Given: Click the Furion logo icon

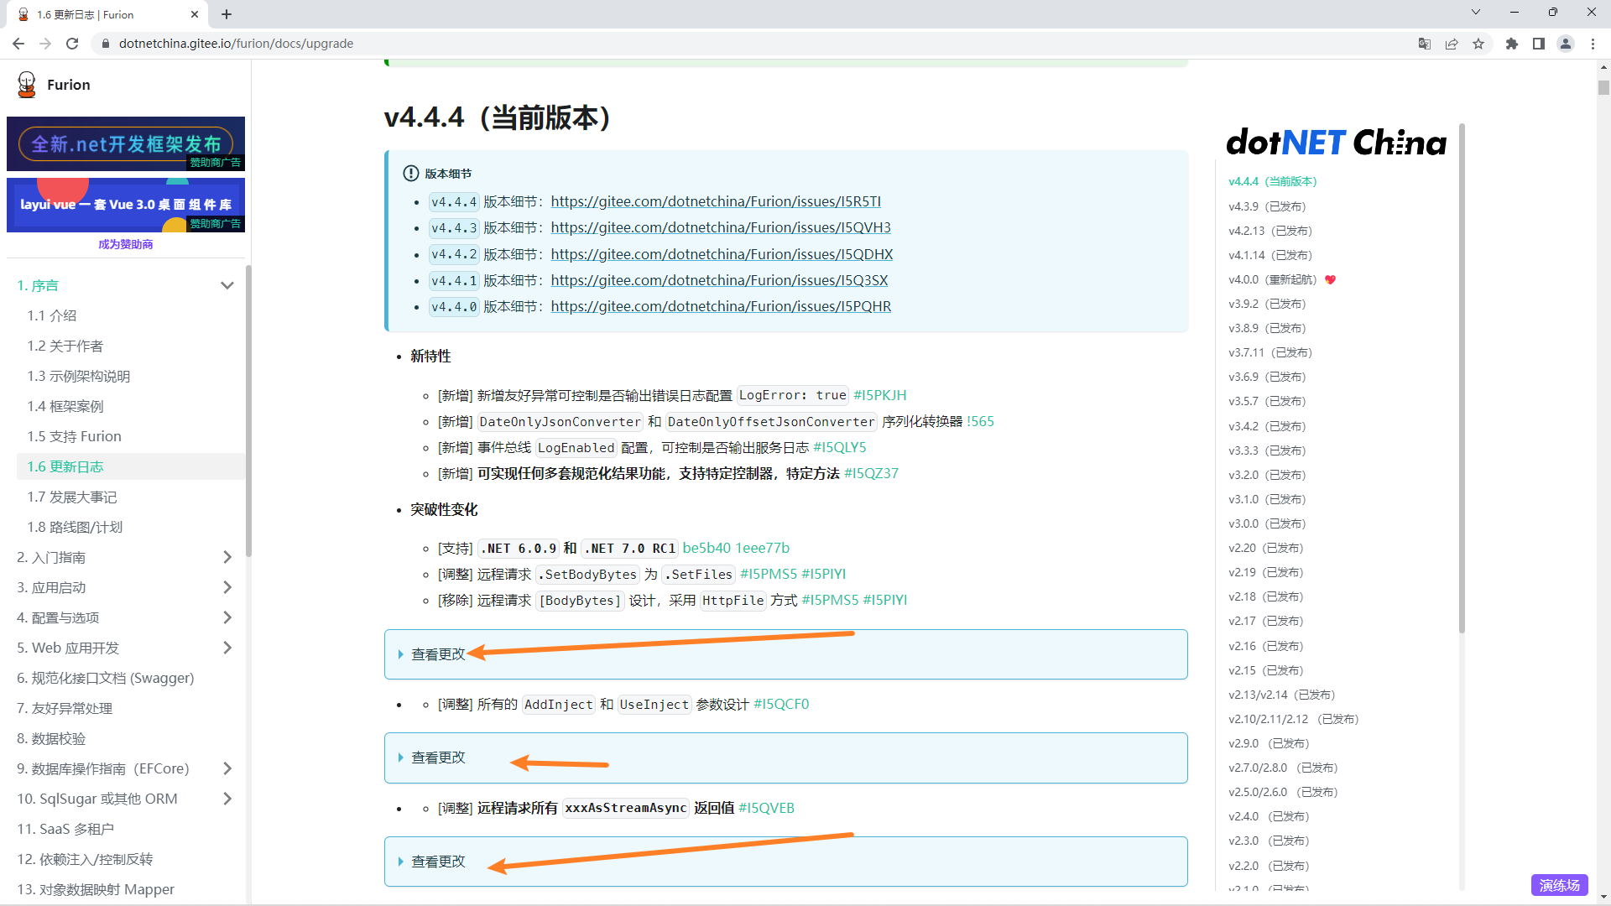Looking at the screenshot, I should tap(27, 85).
